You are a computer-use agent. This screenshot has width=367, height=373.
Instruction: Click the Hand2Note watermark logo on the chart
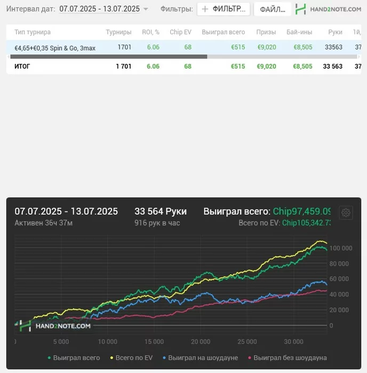(53, 326)
